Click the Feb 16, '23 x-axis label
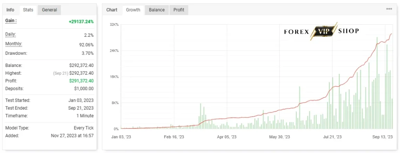The width and height of the screenshot is (400, 153). 174,137
